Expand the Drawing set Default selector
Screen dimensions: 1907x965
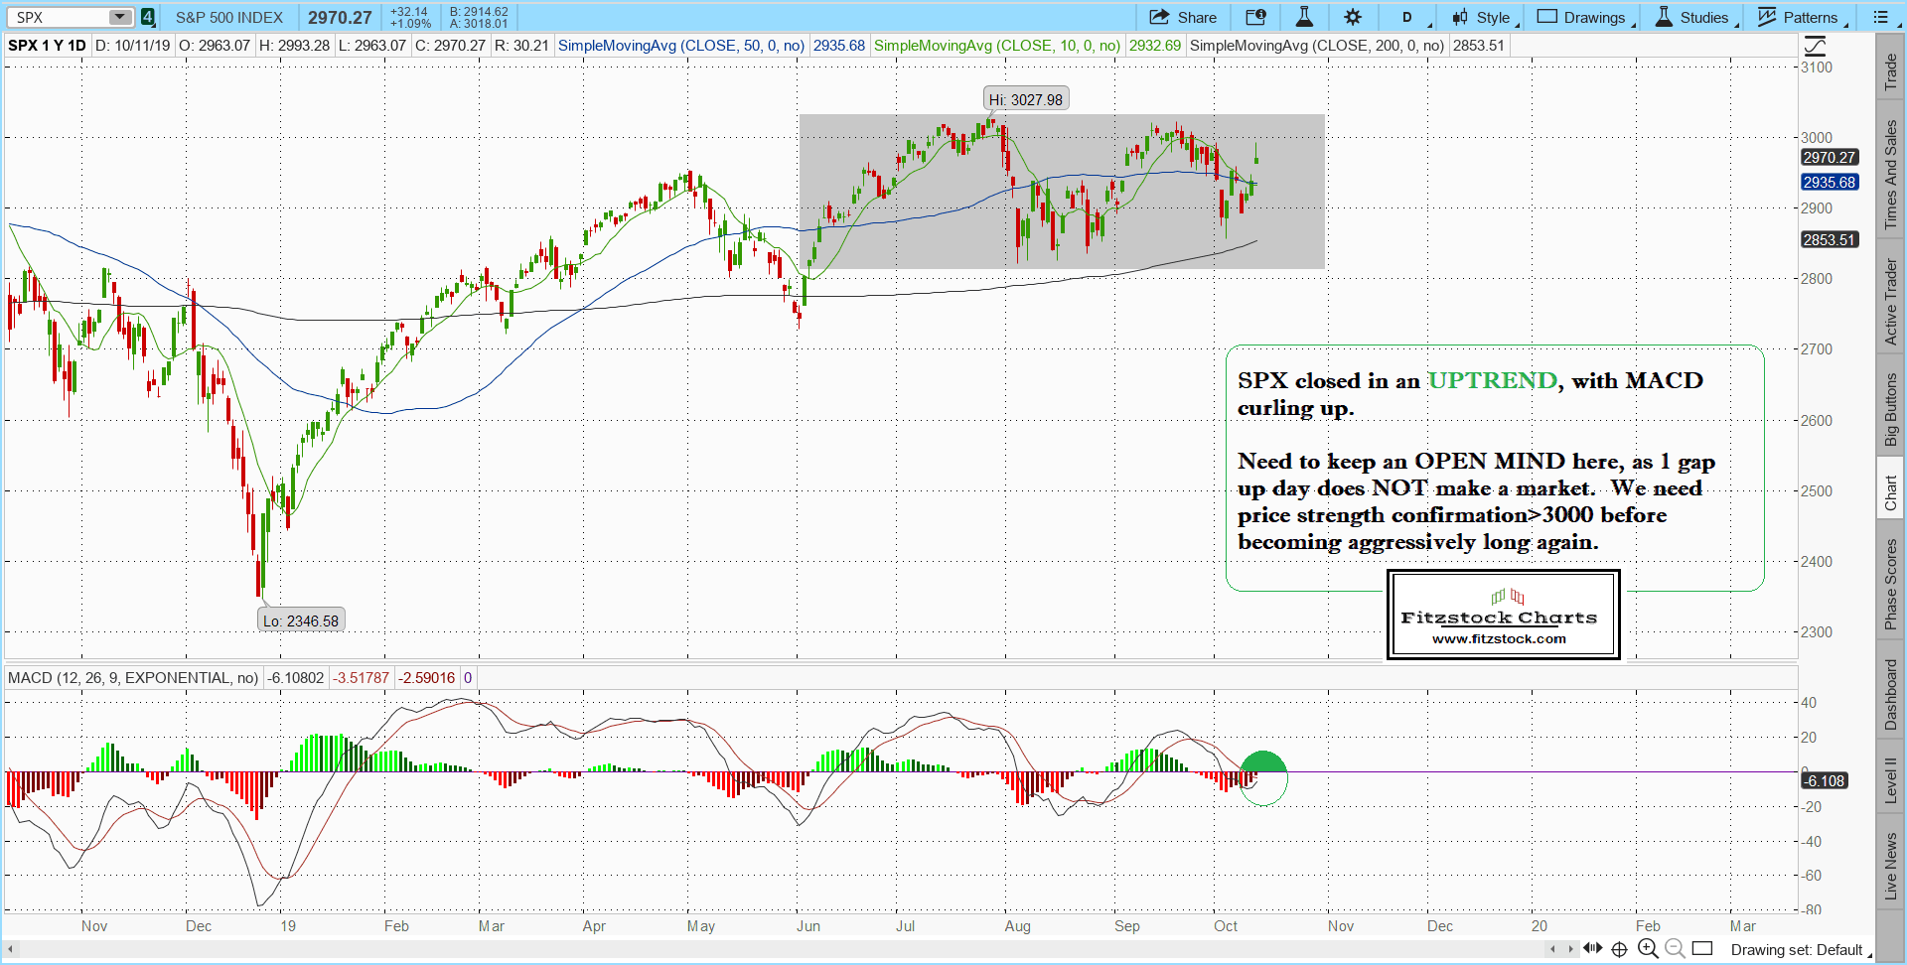click(x=1798, y=950)
